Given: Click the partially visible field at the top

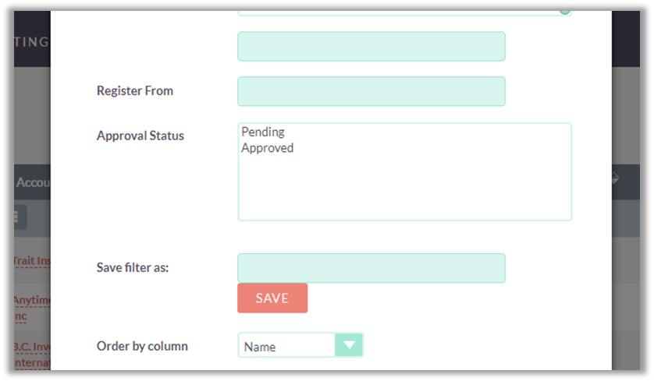Looking at the screenshot, I should pyautogui.click(x=404, y=12).
